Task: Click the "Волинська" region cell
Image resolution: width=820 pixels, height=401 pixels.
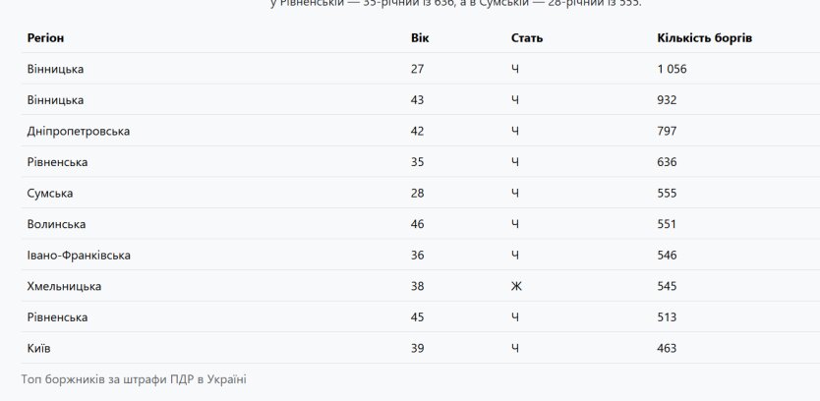Action: 57,224
